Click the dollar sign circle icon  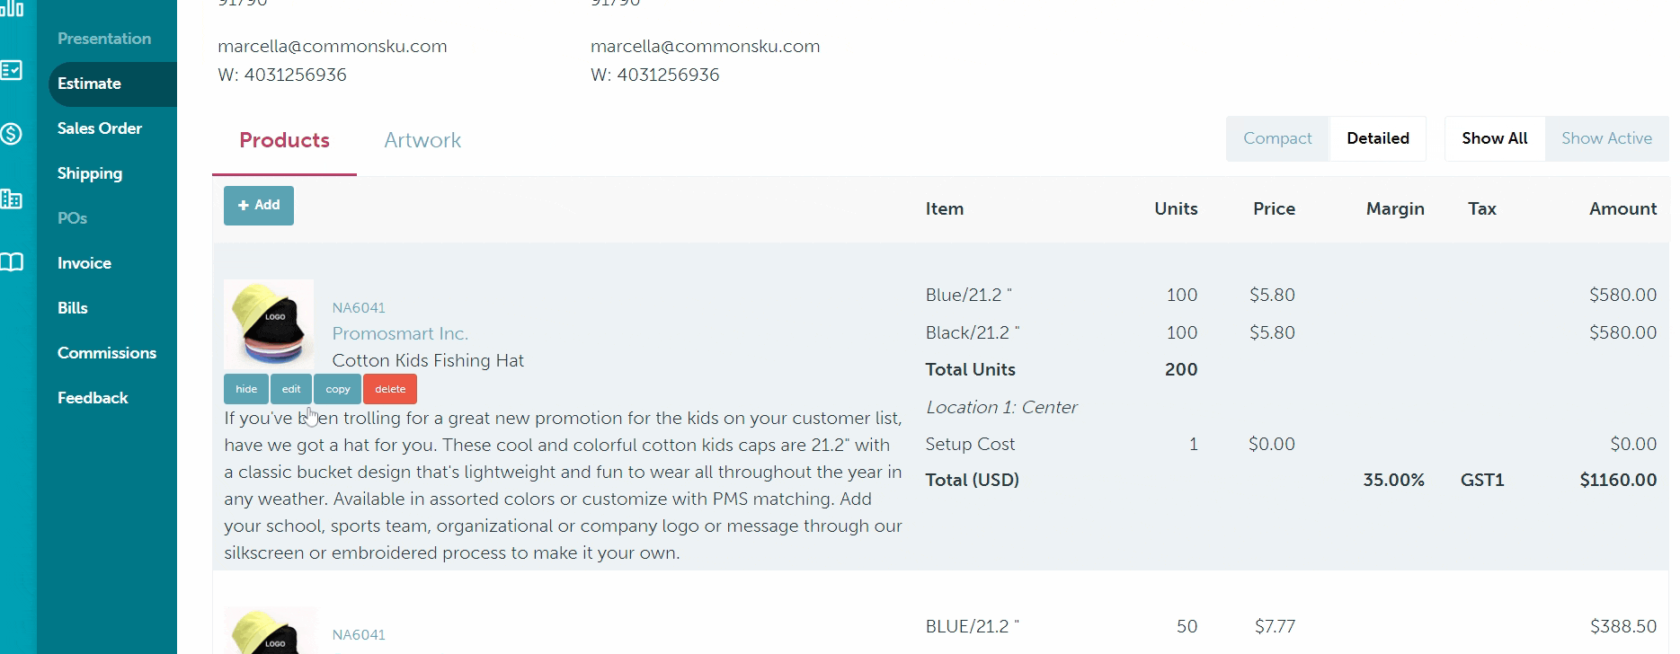click(x=12, y=134)
